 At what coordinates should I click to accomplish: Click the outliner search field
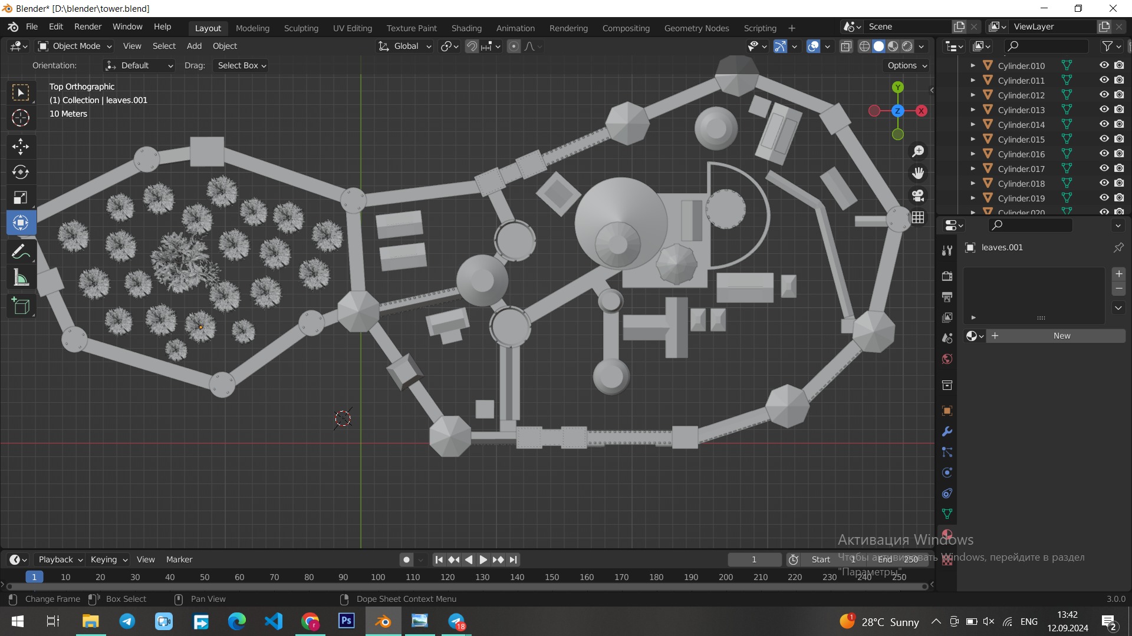(x=1046, y=46)
